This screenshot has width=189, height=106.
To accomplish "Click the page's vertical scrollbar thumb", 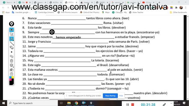I will point(188,64).
